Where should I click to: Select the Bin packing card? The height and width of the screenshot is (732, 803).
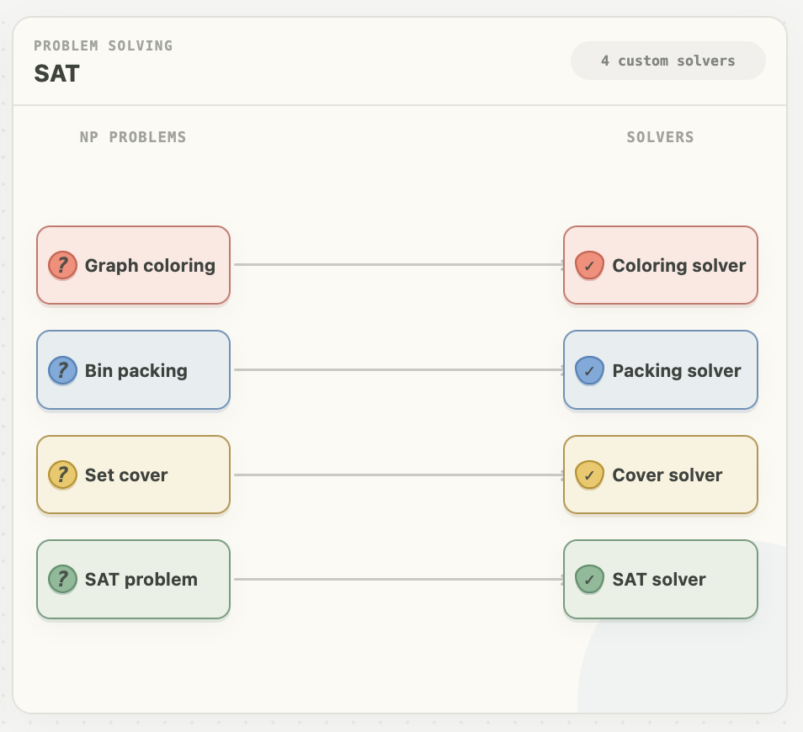tap(134, 370)
